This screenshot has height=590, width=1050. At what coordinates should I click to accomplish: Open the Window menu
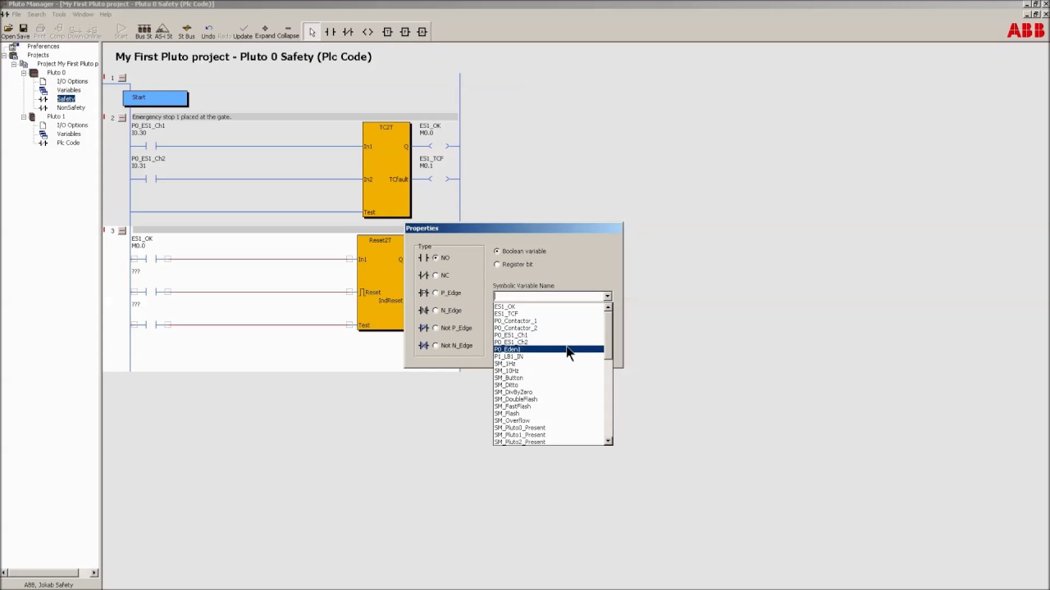(x=83, y=14)
